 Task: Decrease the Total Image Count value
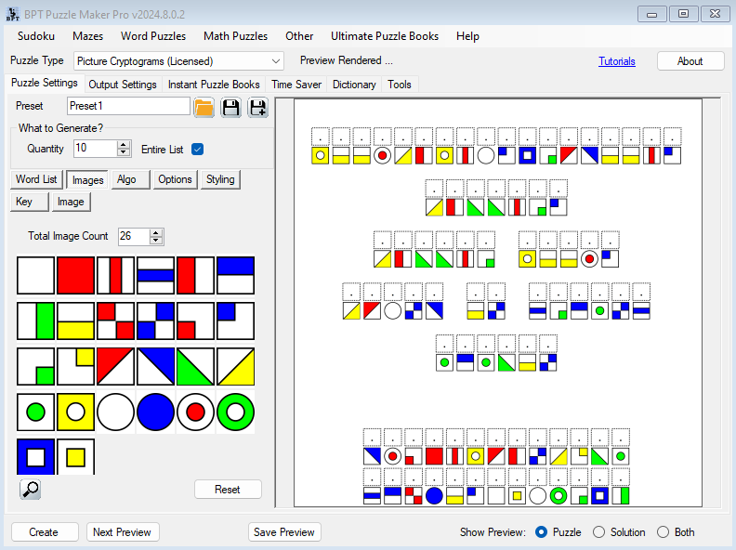tap(156, 241)
